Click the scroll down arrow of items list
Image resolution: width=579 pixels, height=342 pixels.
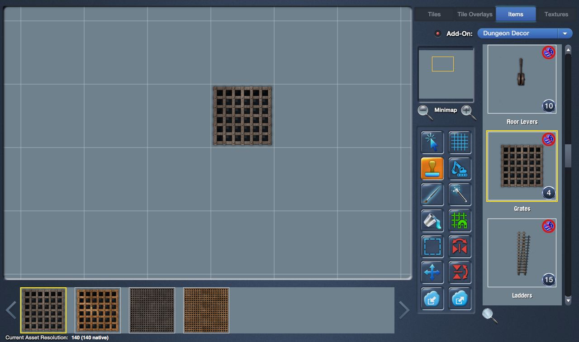point(568,300)
